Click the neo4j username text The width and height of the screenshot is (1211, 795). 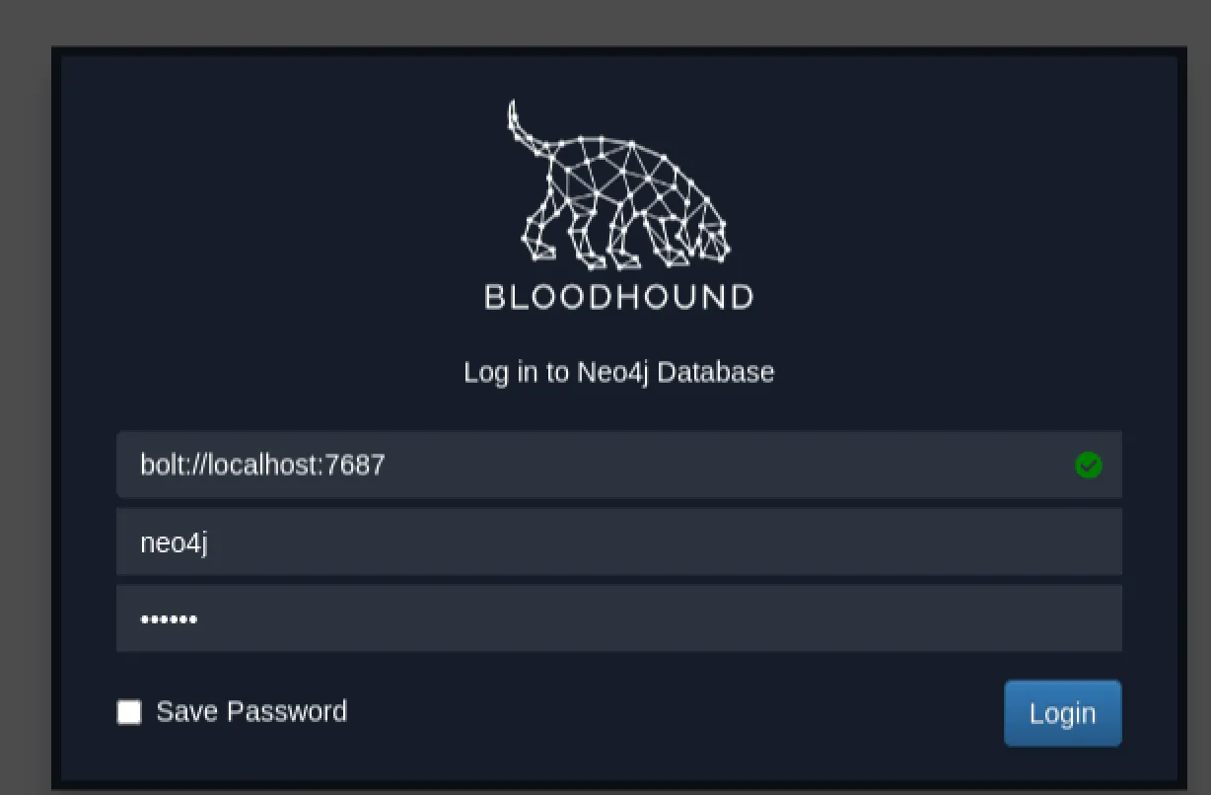(x=174, y=542)
